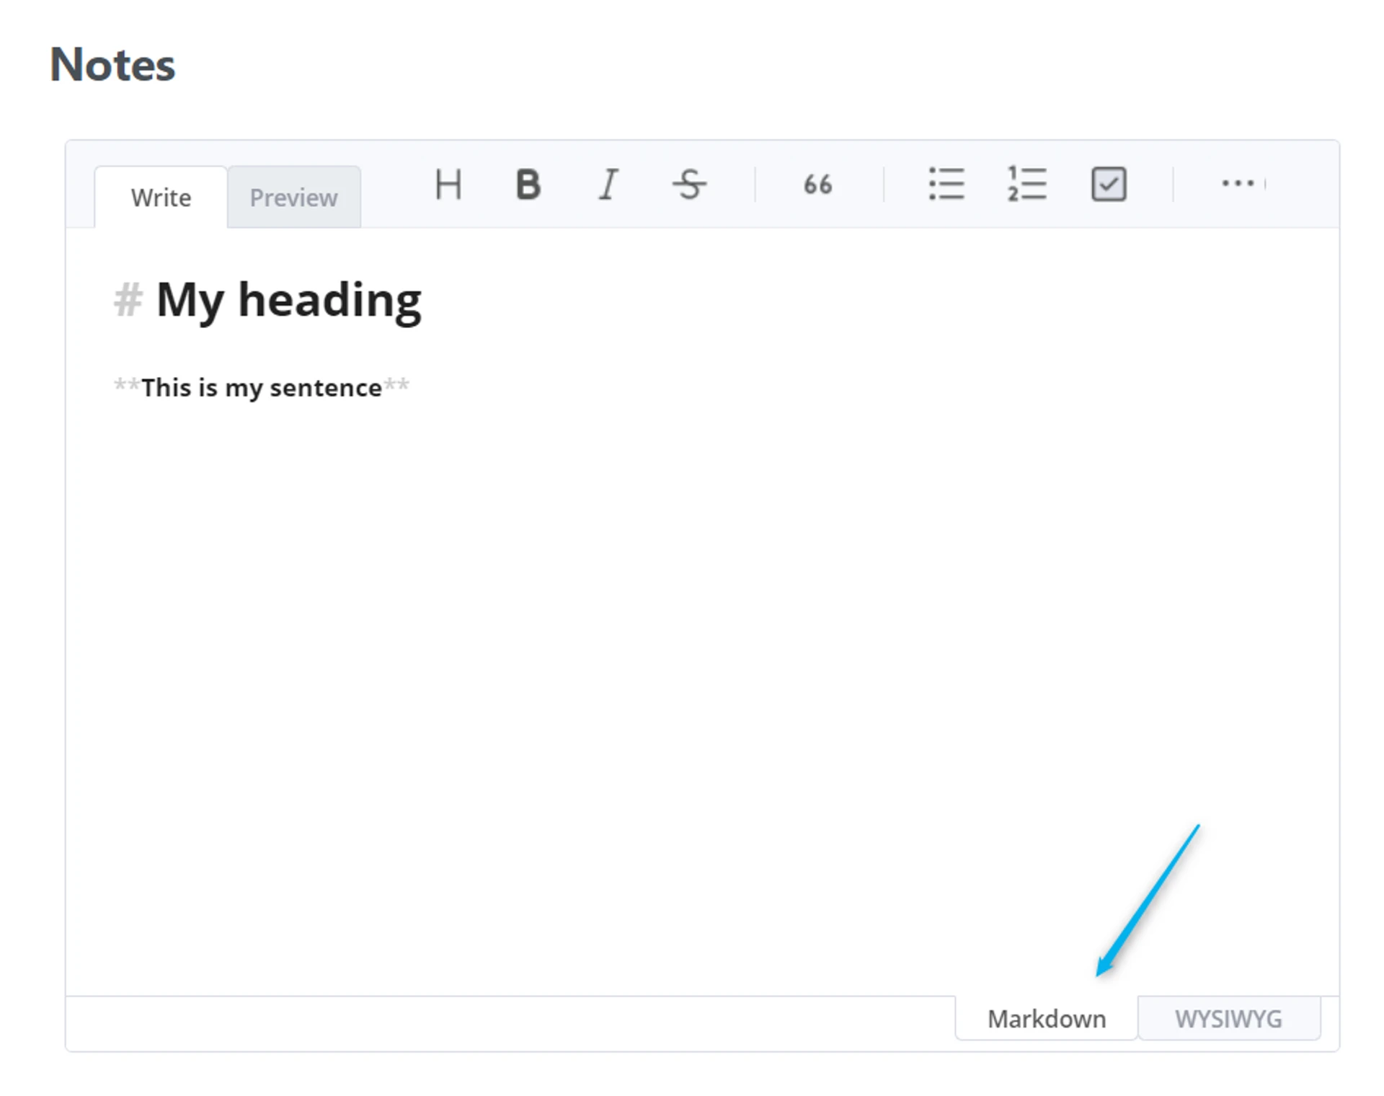The width and height of the screenshot is (1384, 1096).
Task: Insert an unordered bullet list
Action: (x=946, y=184)
